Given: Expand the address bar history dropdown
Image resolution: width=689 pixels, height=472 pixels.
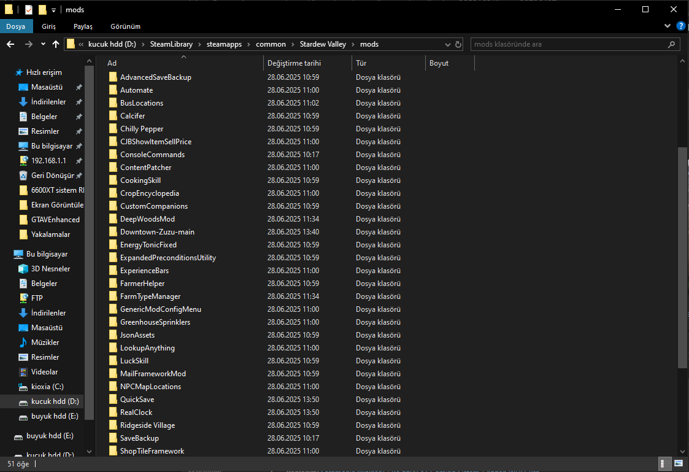Looking at the screenshot, I should 448,44.
